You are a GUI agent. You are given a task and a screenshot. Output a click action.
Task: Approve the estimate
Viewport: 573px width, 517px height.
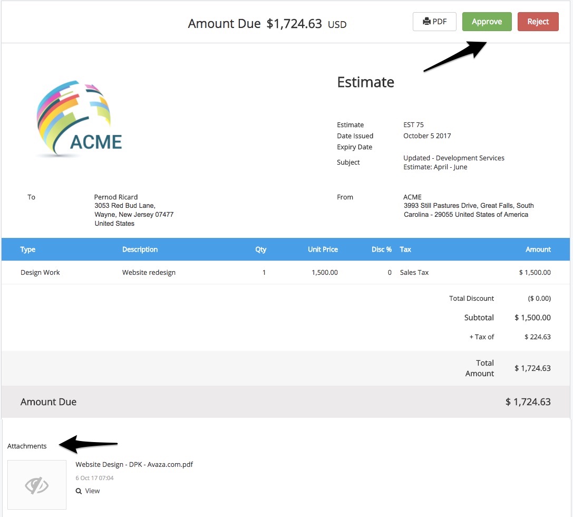point(487,22)
